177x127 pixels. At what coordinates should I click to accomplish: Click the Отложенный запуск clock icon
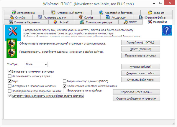tap(53, 12)
